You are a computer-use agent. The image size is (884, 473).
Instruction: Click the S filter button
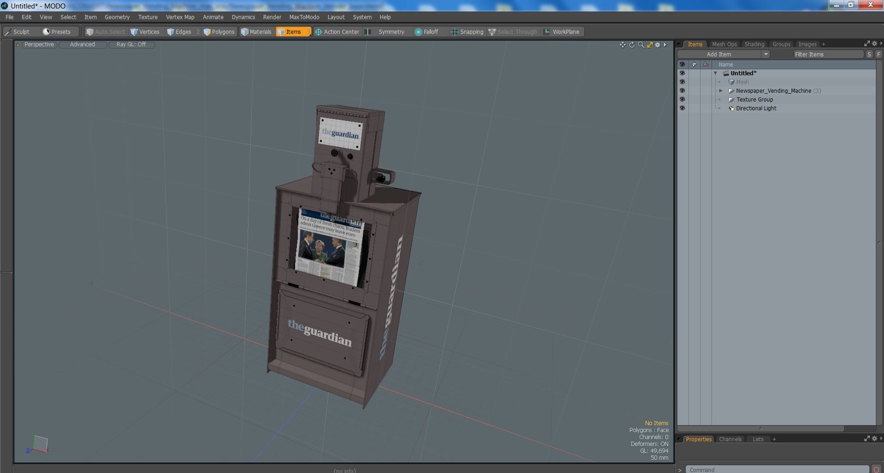869,54
